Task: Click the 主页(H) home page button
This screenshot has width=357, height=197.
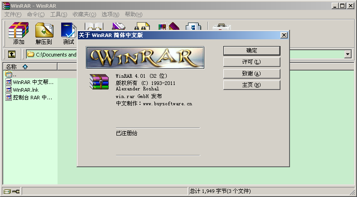Action: [x=251, y=85]
